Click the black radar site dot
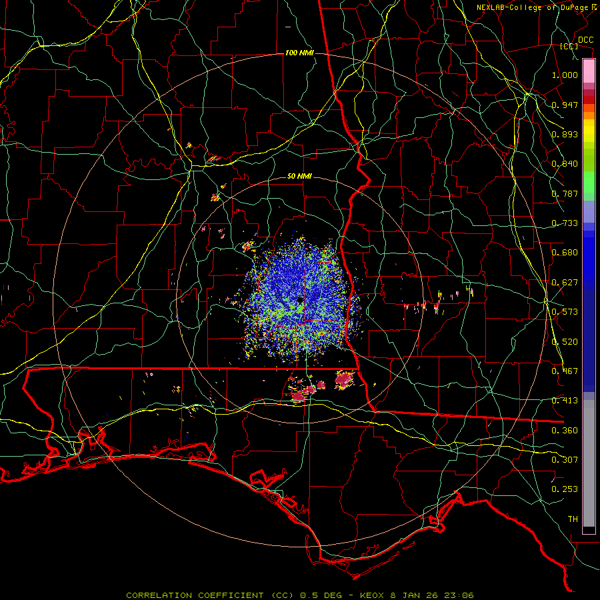This screenshot has width=600, height=600. click(x=300, y=300)
